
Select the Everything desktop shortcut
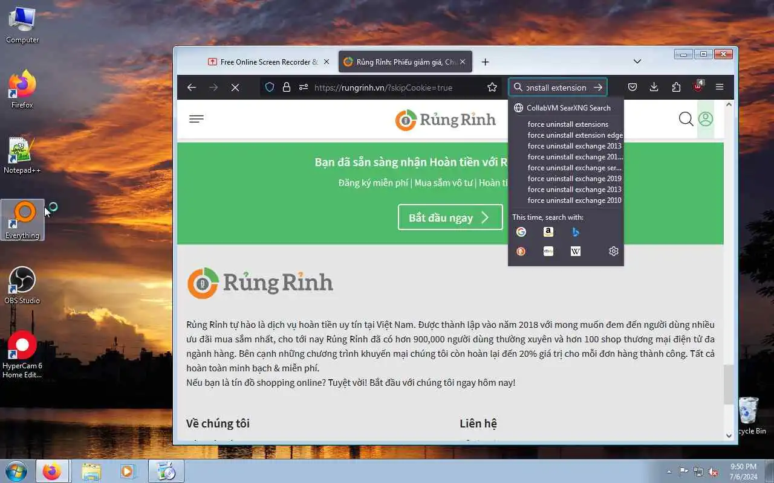coord(22,220)
